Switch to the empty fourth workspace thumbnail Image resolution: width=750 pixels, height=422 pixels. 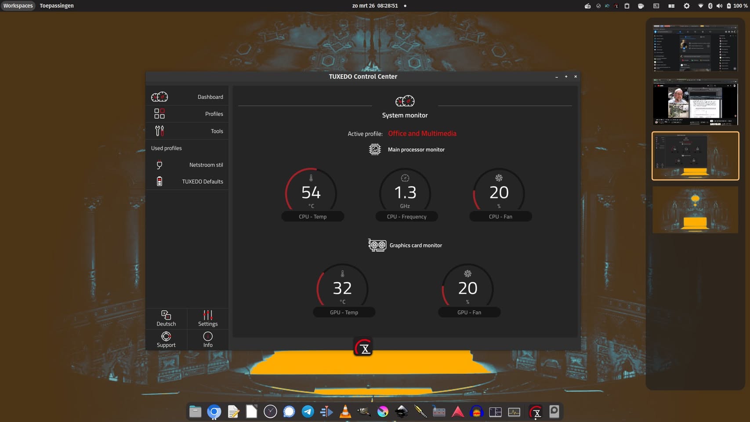click(x=695, y=210)
